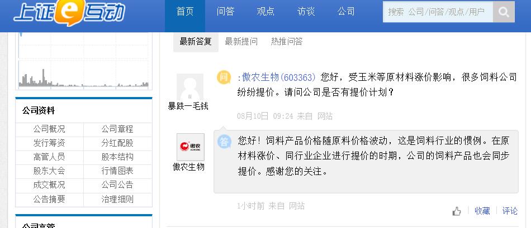Open the 公司概况 company overview link
The width and height of the screenshot is (531, 228).
[x=49, y=129]
